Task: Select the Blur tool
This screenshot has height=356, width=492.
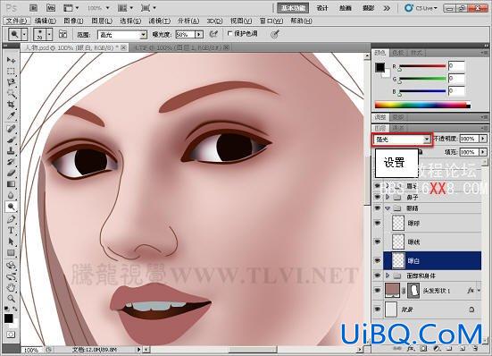Action: 11,195
